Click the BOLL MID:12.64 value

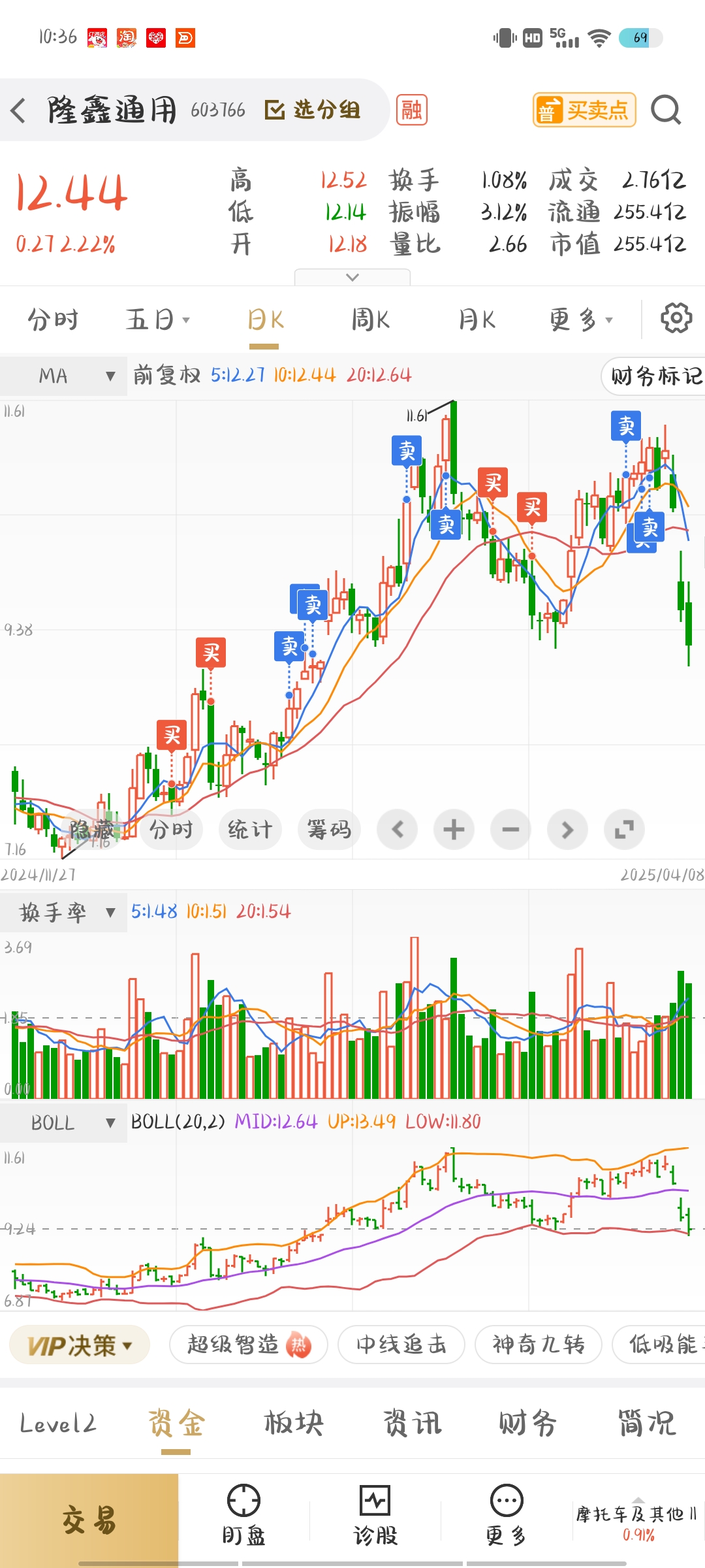[276, 1122]
